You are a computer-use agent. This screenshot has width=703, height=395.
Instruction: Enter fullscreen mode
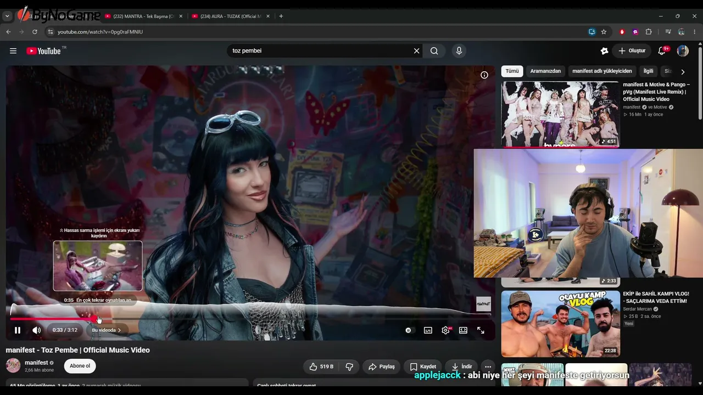481,330
